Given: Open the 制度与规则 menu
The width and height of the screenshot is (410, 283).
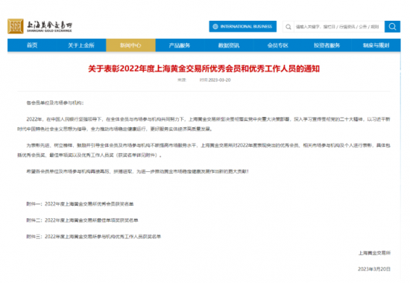Looking at the screenshot, I should (x=376, y=45).
